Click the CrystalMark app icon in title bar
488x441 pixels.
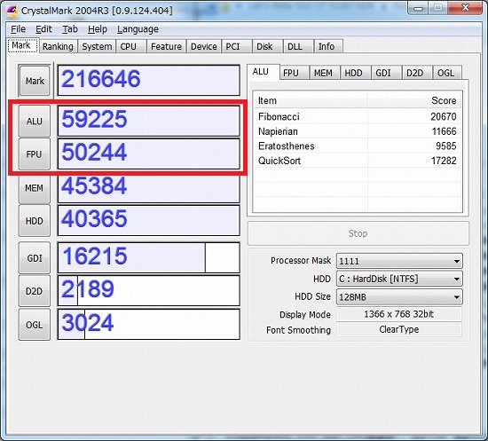coord(12,11)
